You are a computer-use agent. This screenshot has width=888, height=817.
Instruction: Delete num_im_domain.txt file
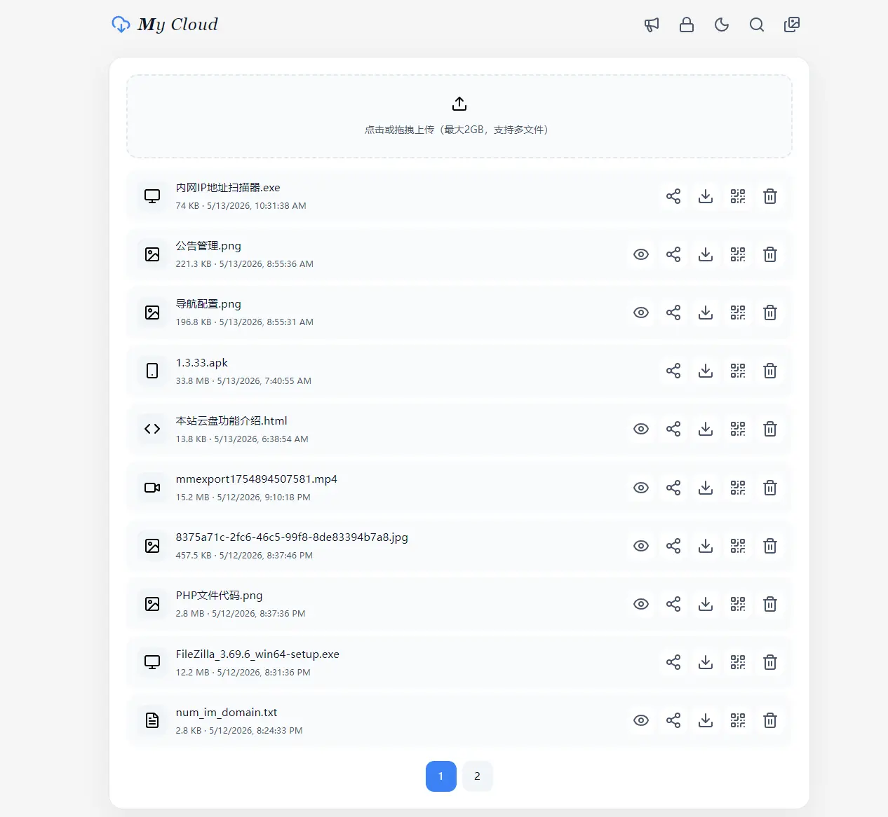(770, 720)
